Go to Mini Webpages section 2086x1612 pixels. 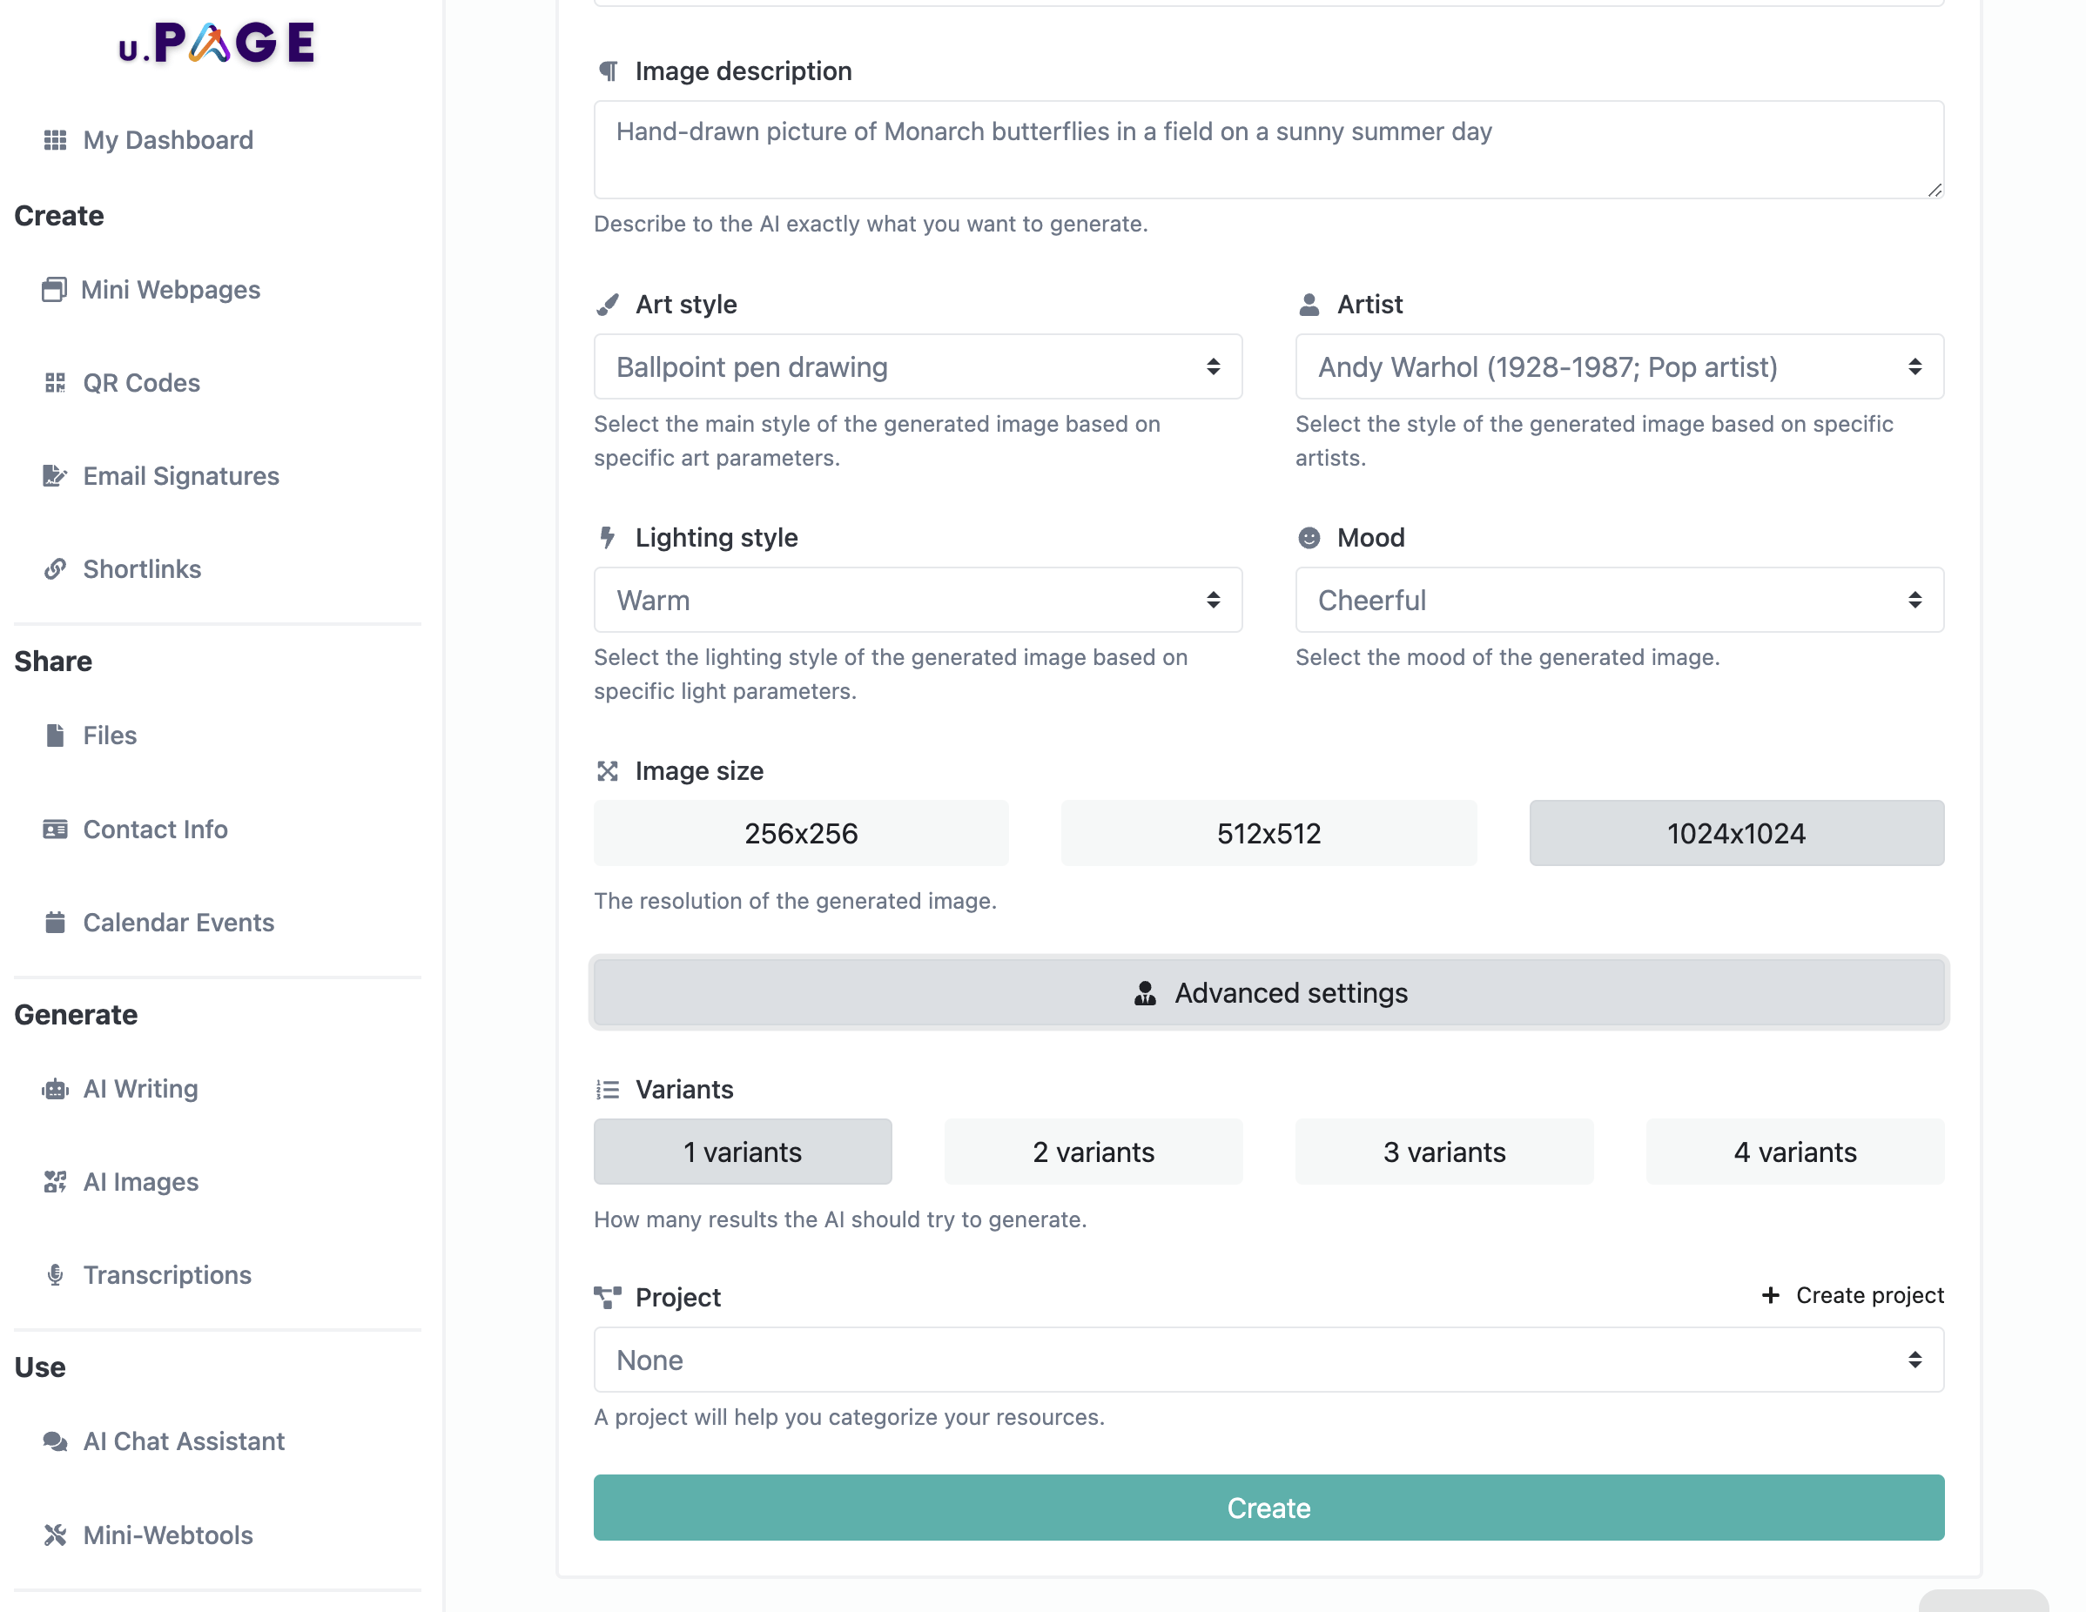tap(170, 289)
